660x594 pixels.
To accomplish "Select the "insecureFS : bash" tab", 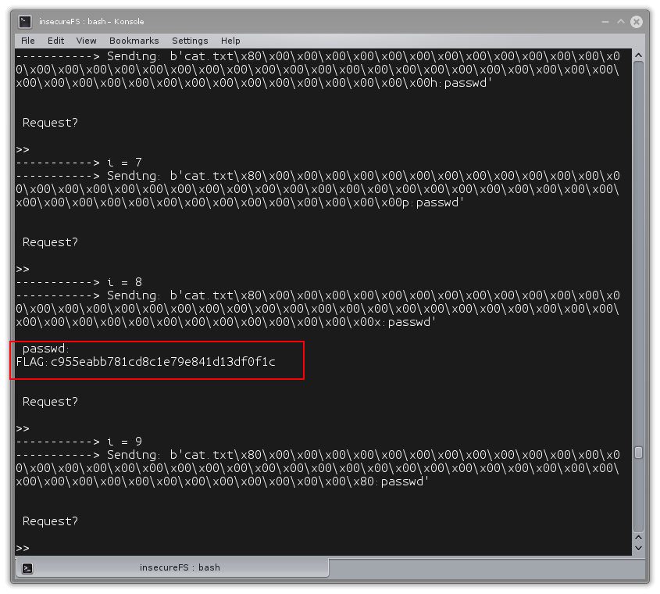I will (180, 567).
